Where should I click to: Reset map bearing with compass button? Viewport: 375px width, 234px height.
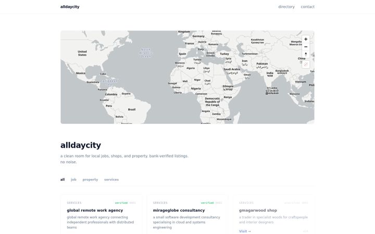306,54
